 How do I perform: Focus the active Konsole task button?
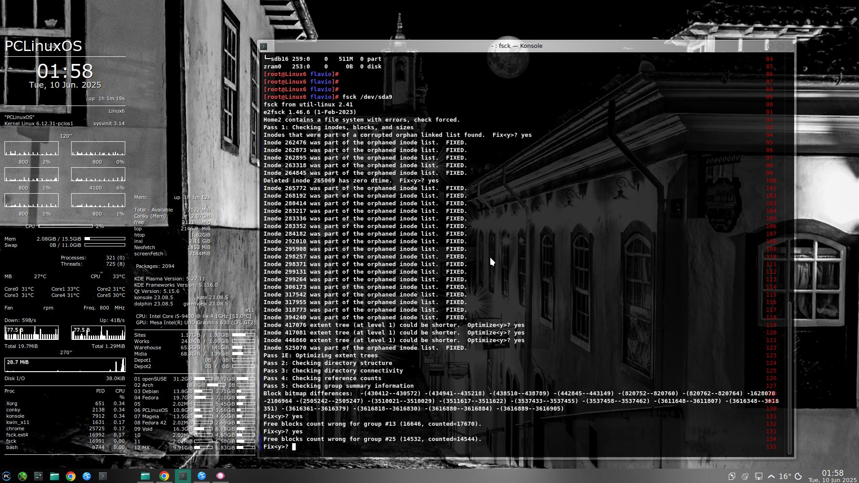[183, 476]
